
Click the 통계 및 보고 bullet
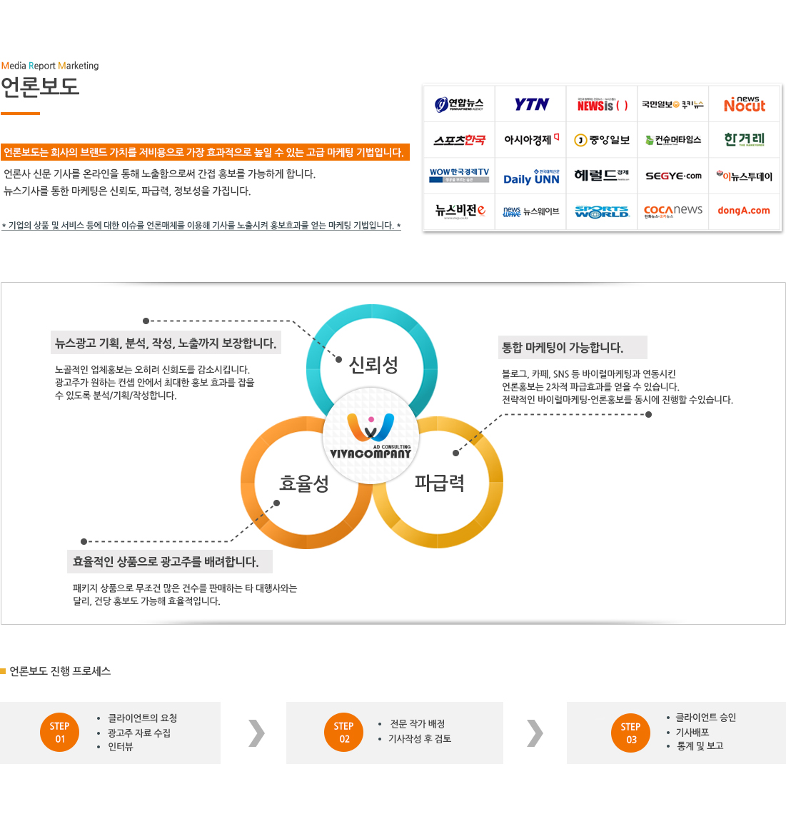700,745
